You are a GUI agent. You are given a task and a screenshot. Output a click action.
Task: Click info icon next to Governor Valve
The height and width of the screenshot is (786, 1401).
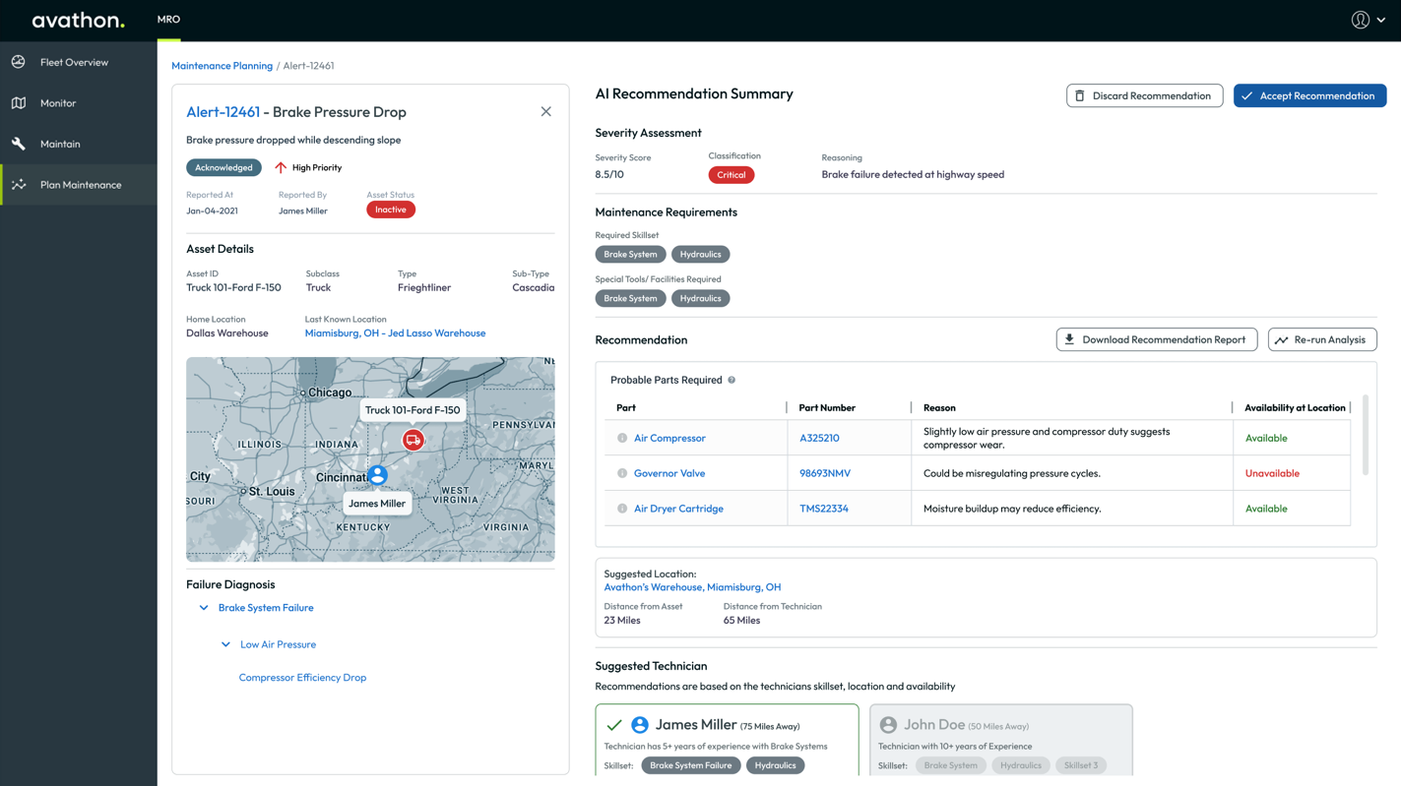tap(622, 473)
